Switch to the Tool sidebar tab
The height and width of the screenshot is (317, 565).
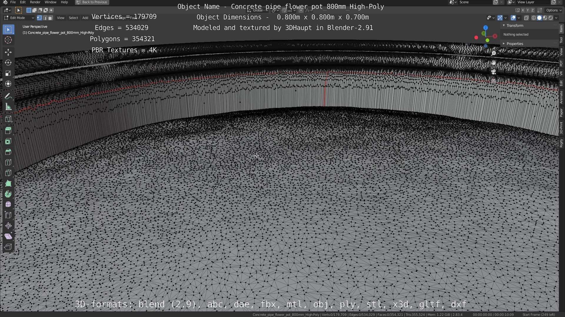[x=561, y=40]
